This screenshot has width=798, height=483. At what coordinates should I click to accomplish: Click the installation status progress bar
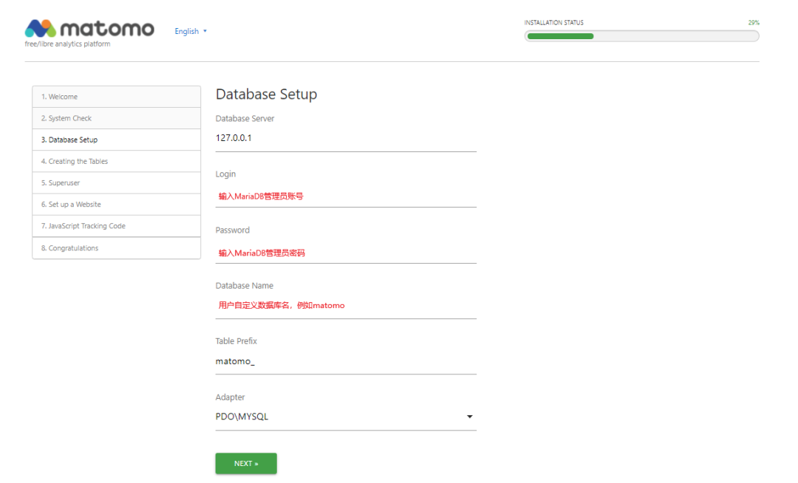(642, 36)
